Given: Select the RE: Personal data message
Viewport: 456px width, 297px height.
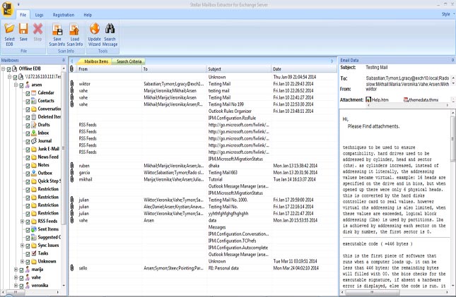Looking at the screenshot, I should [203, 268].
